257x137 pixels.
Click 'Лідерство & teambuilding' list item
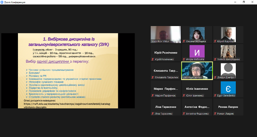43,88
